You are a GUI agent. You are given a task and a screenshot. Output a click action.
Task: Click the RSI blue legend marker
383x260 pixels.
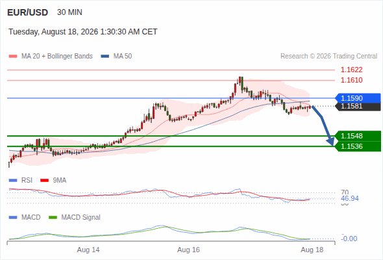tap(13, 181)
